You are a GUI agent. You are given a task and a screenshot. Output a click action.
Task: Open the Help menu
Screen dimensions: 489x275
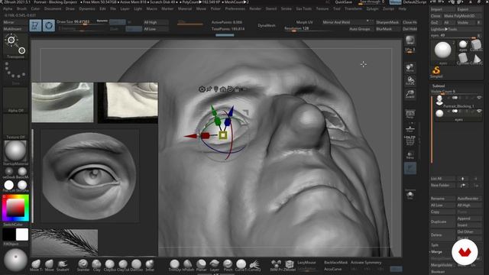click(403, 9)
